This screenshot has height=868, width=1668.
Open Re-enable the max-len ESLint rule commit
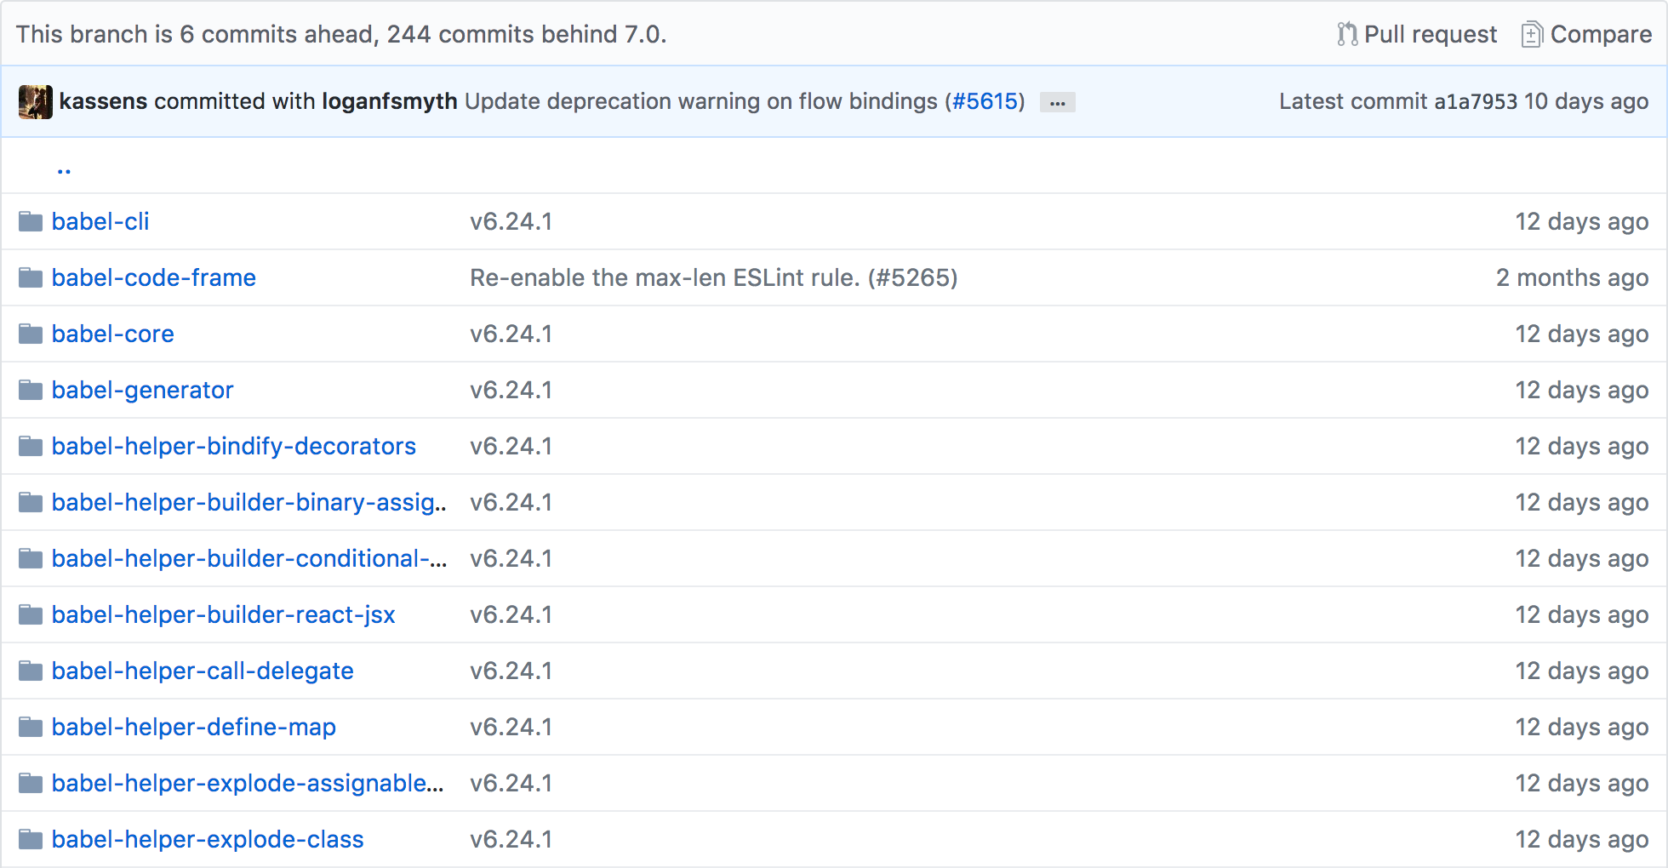pos(714,277)
